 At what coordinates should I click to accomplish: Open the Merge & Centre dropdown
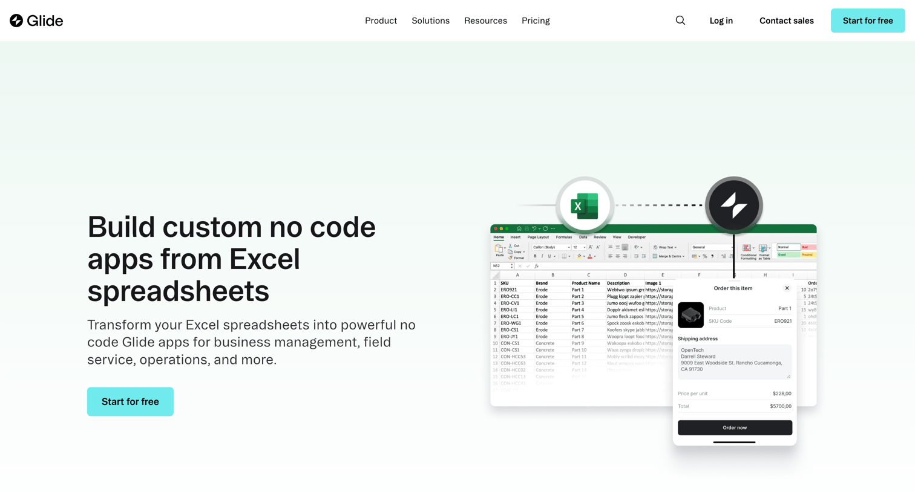(x=668, y=256)
